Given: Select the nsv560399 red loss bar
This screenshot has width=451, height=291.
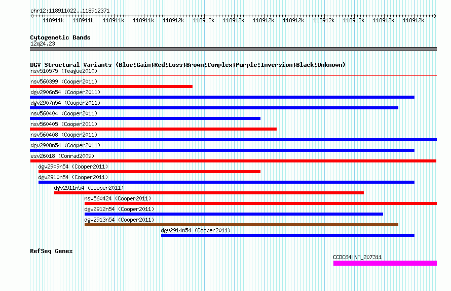Looking at the screenshot, I should pyautogui.click(x=111, y=87).
